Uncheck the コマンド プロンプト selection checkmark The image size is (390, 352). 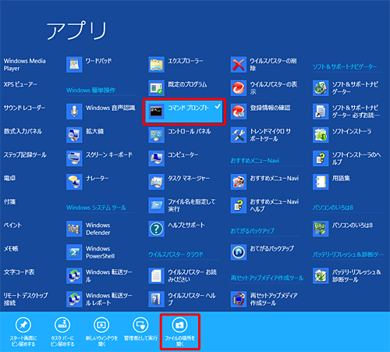(x=218, y=106)
